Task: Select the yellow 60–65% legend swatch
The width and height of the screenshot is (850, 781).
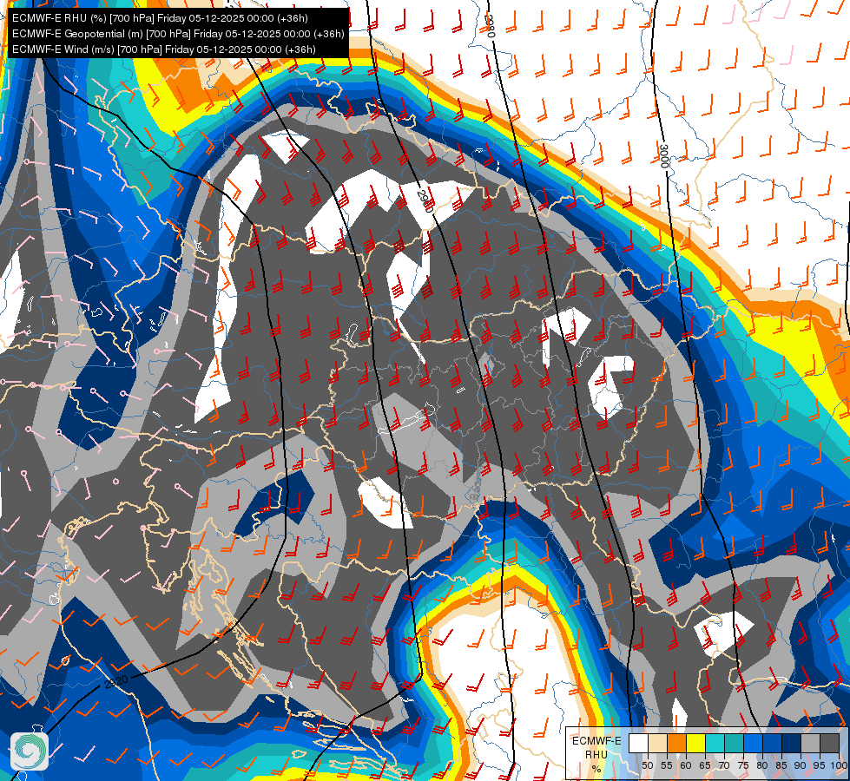Action: (x=696, y=743)
